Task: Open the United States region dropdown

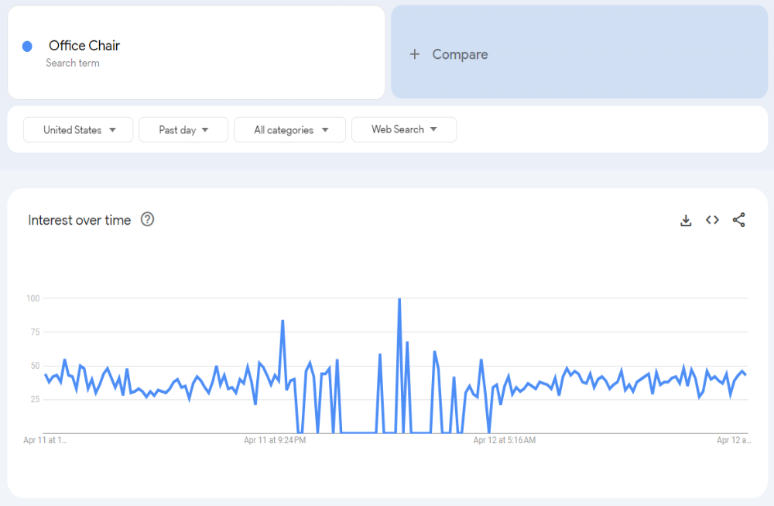Action: click(78, 130)
